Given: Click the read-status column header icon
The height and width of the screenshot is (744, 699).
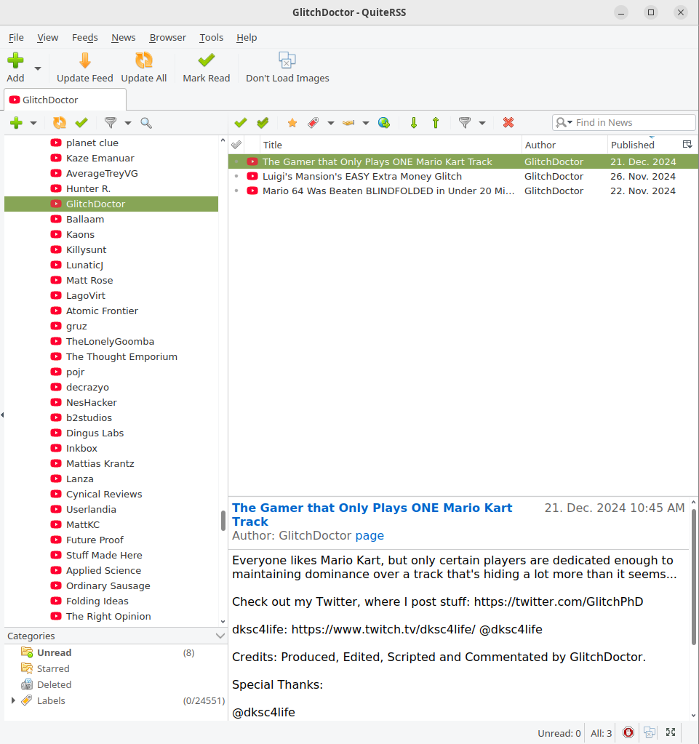Looking at the screenshot, I should pyautogui.click(x=236, y=145).
